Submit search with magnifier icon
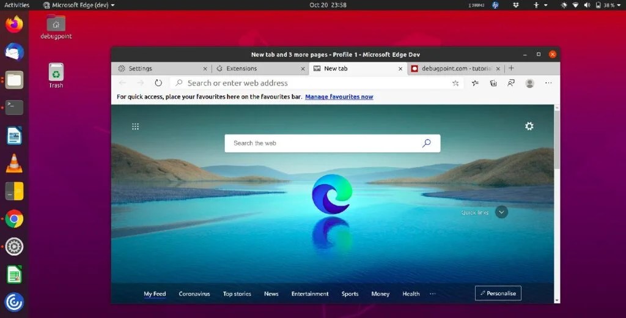 426,143
